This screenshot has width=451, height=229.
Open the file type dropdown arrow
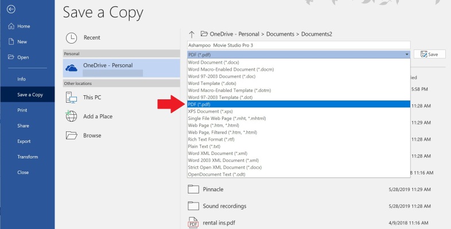coord(407,55)
